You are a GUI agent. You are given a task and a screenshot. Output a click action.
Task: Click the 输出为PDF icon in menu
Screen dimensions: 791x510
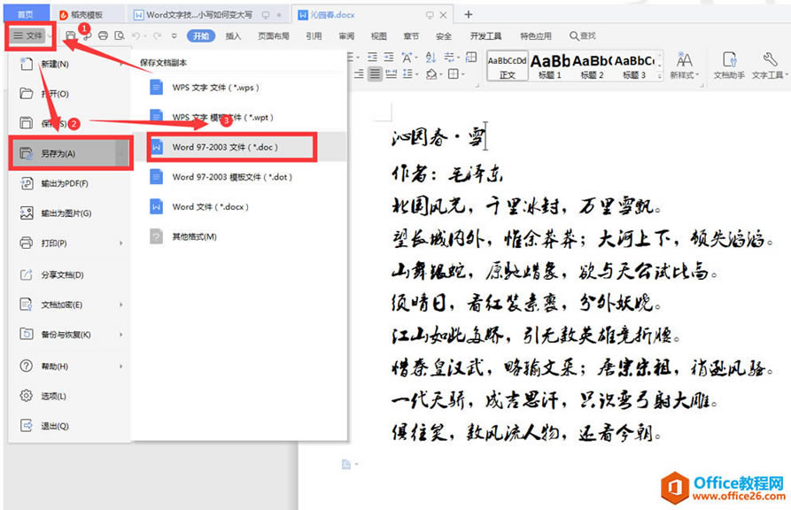(x=27, y=183)
